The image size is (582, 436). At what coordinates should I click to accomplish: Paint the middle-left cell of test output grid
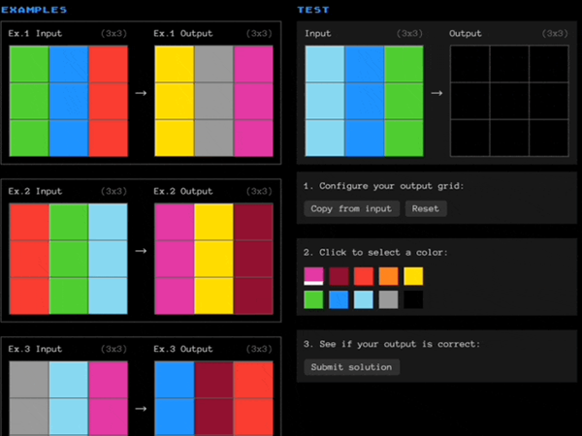coord(469,101)
